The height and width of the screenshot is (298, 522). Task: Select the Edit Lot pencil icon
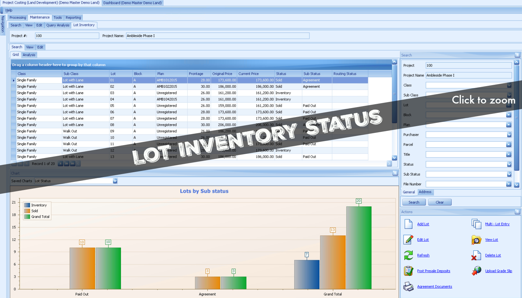[x=408, y=239]
